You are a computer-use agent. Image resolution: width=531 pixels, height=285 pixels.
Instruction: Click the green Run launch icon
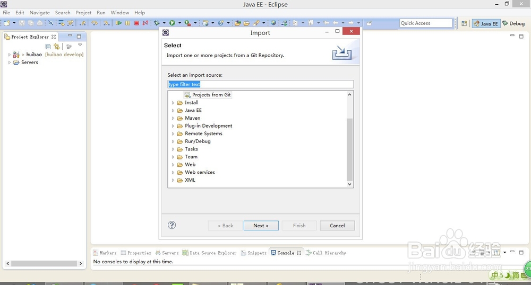(172, 23)
